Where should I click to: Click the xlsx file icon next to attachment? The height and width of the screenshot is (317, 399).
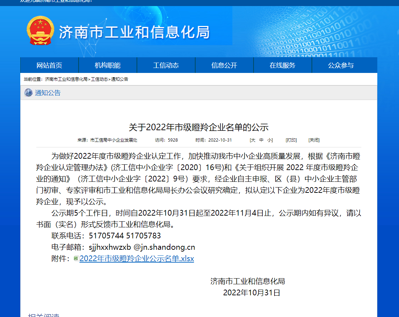pyautogui.click(x=76, y=259)
